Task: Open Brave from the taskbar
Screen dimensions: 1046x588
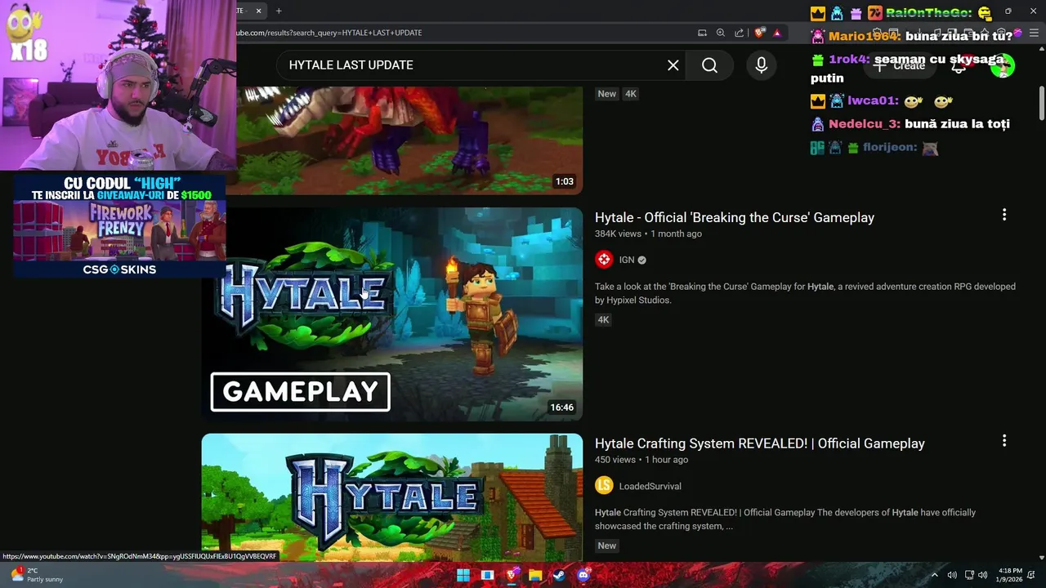Action: [x=512, y=575]
